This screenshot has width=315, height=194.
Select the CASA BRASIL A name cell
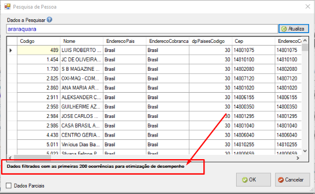tap(82, 125)
